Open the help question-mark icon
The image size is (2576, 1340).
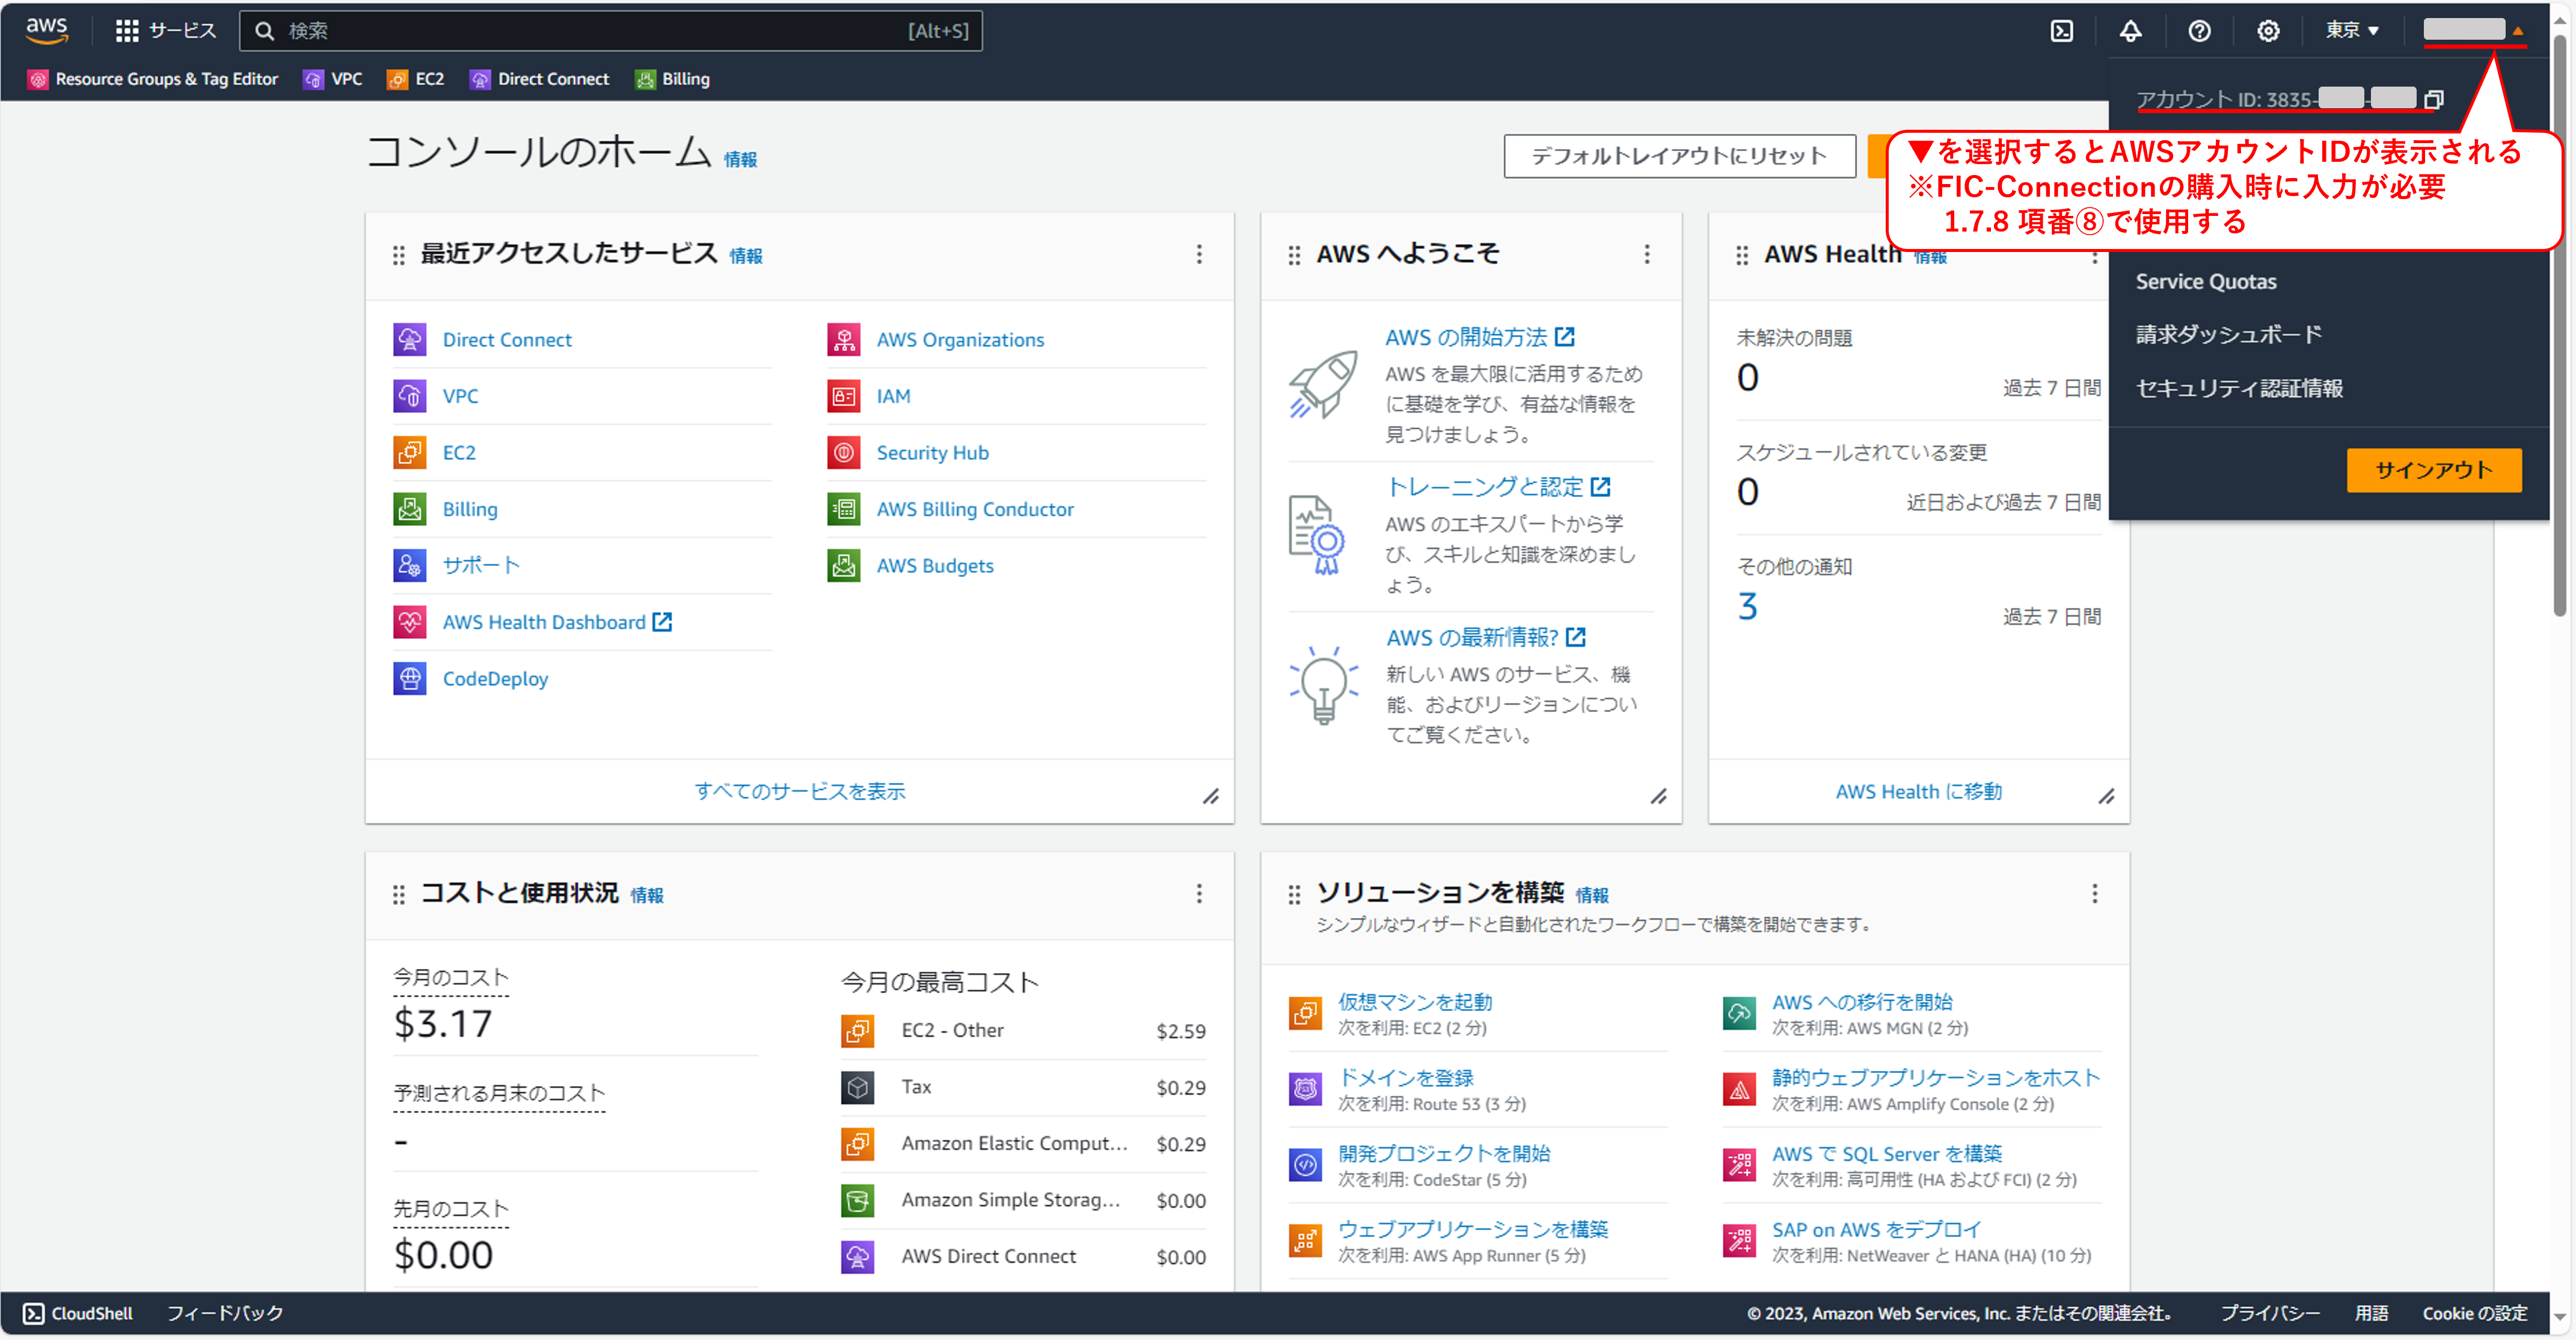(x=2199, y=31)
